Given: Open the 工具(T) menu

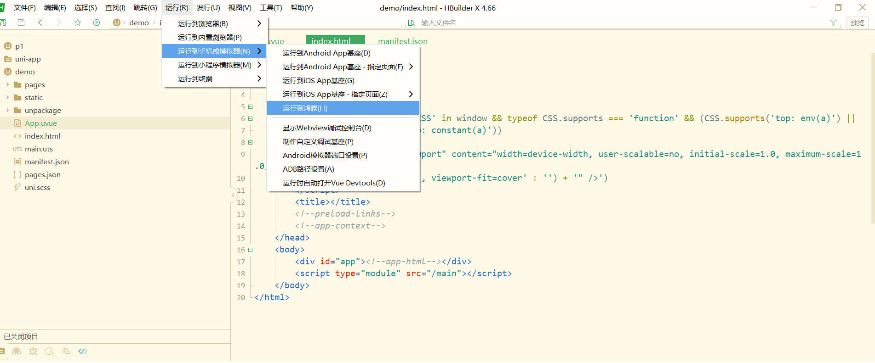Looking at the screenshot, I should pyautogui.click(x=271, y=8).
